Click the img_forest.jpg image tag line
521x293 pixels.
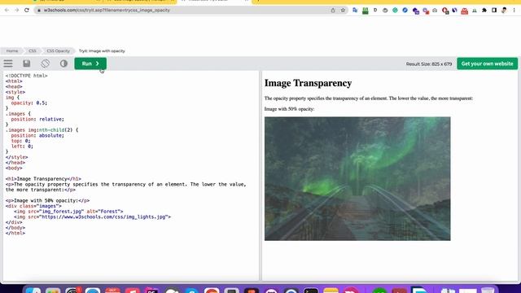tap(68, 212)
